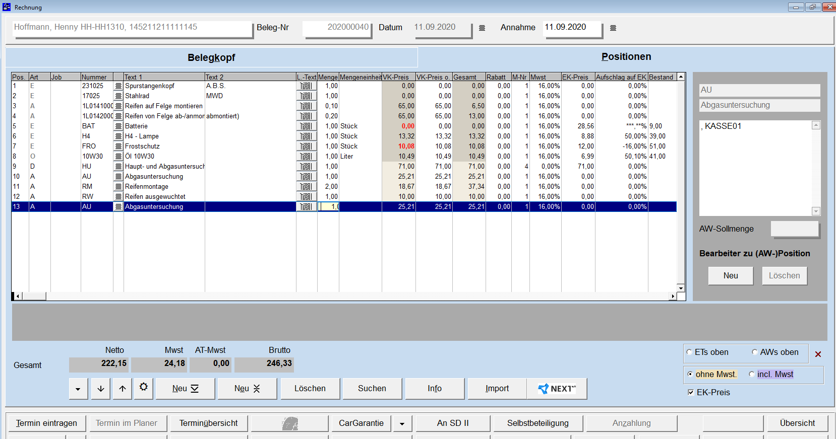This screenshot has height=439, width=836.
Task: Open the CarGarantie dropdown arrow
Action: [x=402, y=423]
